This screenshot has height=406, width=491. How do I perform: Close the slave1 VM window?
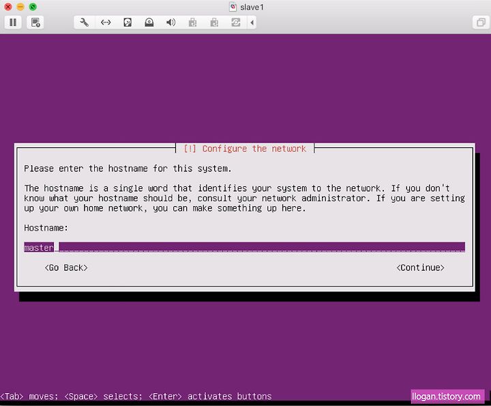[x=8, y=7]
